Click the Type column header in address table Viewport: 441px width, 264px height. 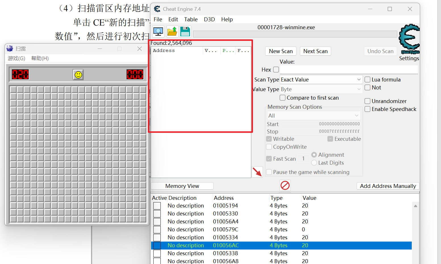tap(277, 198)
